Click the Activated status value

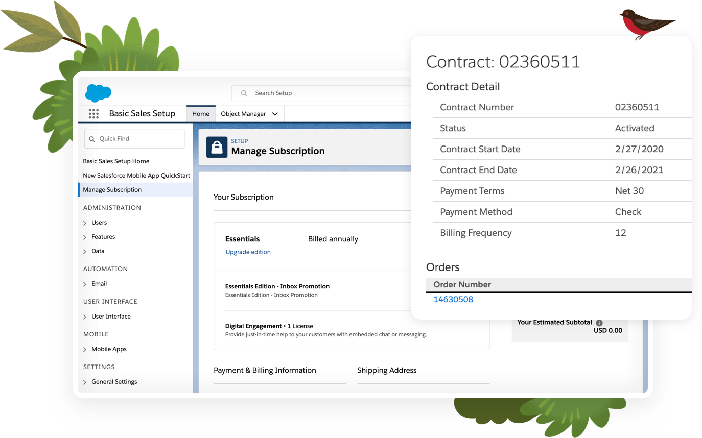tap(635, 128)
